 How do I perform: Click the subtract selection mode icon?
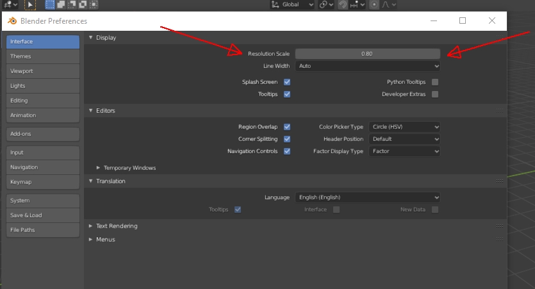click(x=71, y=4)
